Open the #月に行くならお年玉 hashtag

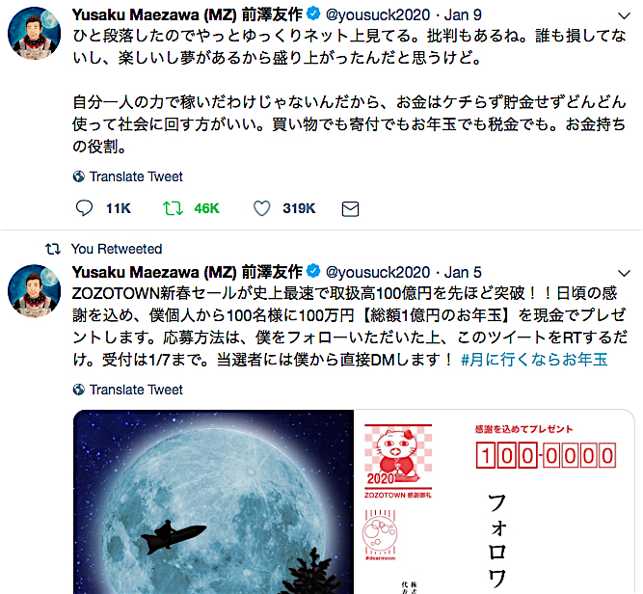[534, 360]
